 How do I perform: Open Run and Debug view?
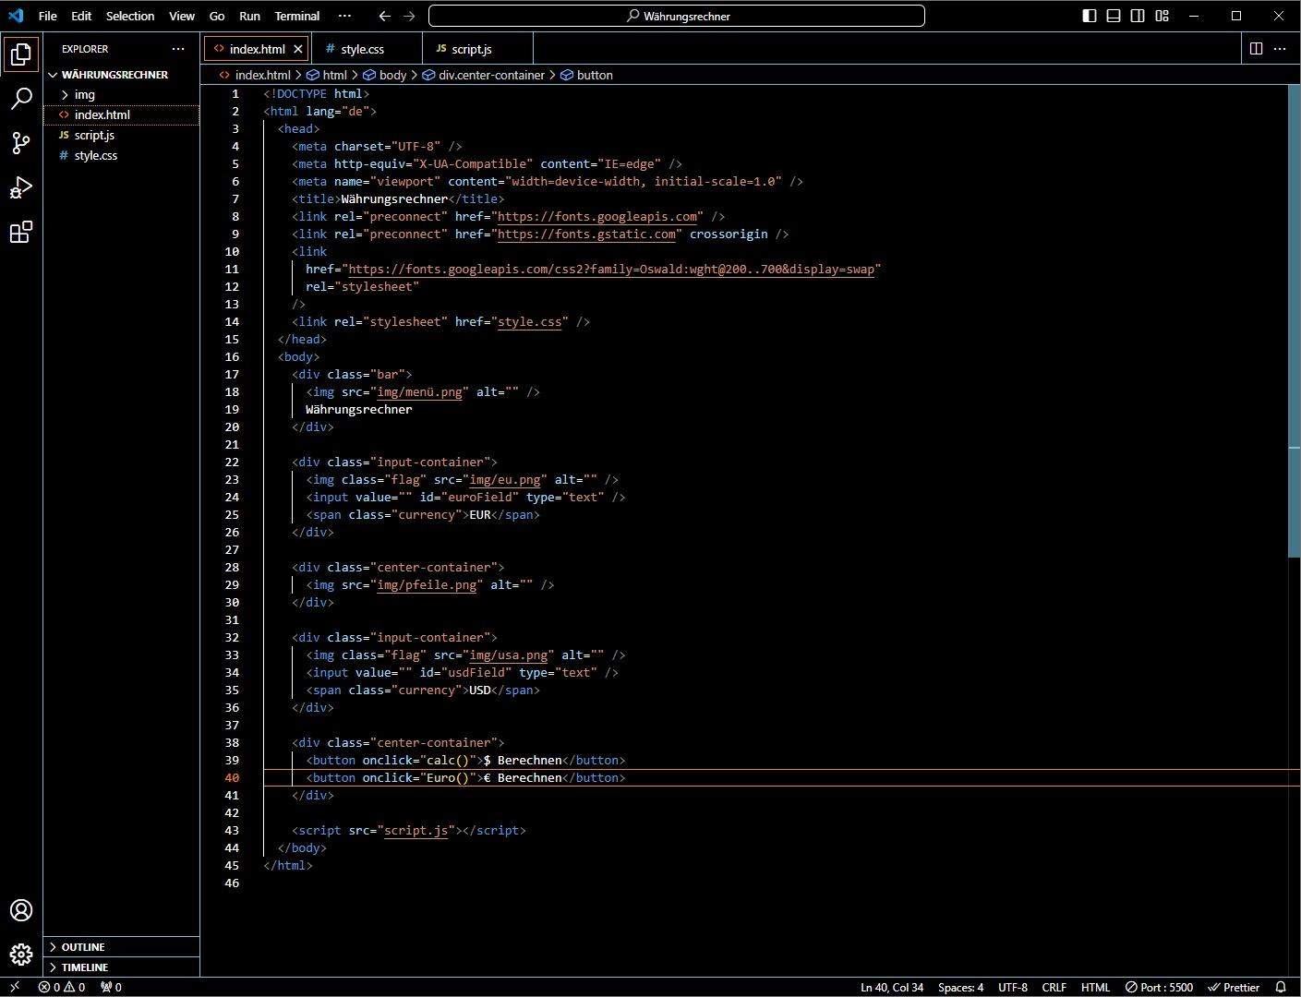point(21,187)
